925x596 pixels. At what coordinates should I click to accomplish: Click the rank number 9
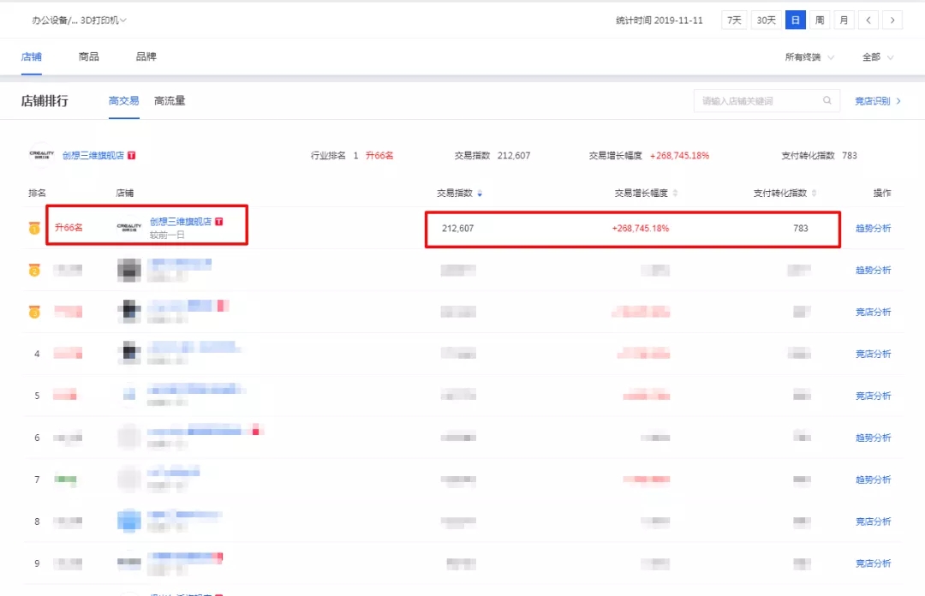37,563
